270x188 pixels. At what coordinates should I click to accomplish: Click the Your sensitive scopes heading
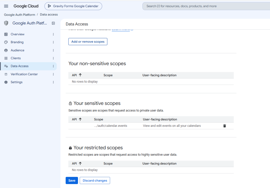pos(97,103)
